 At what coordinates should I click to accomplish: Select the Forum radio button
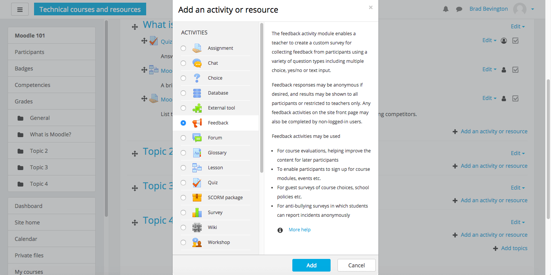tap(183, 138)
